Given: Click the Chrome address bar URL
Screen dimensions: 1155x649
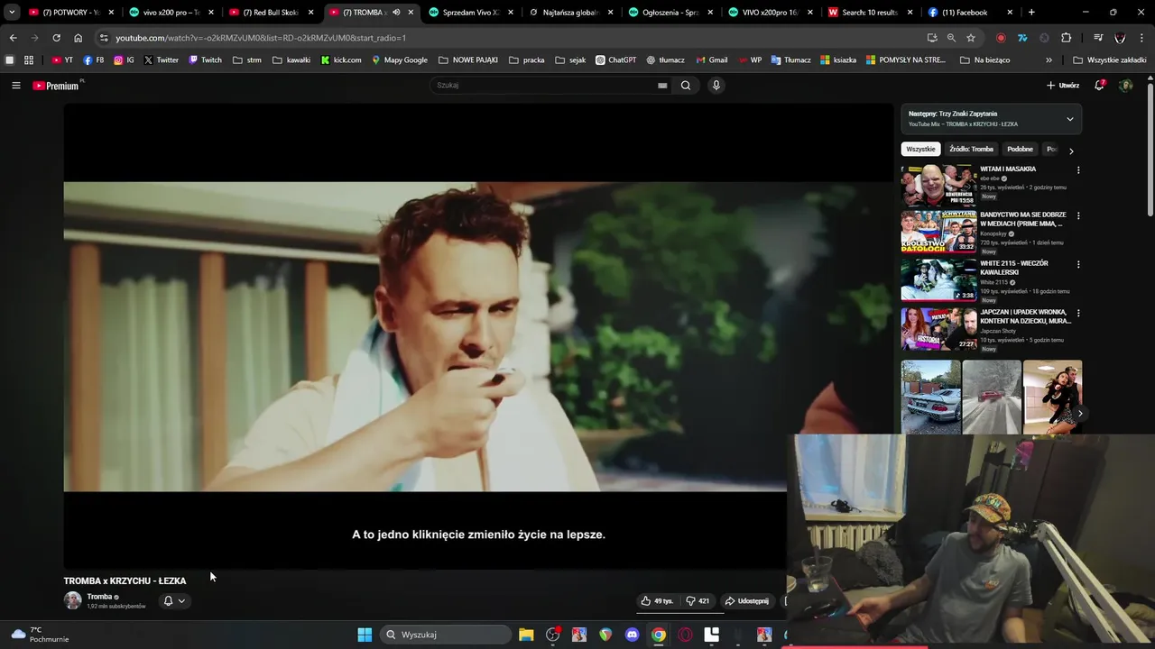Looking at the screenshot, I should point(261,38).
